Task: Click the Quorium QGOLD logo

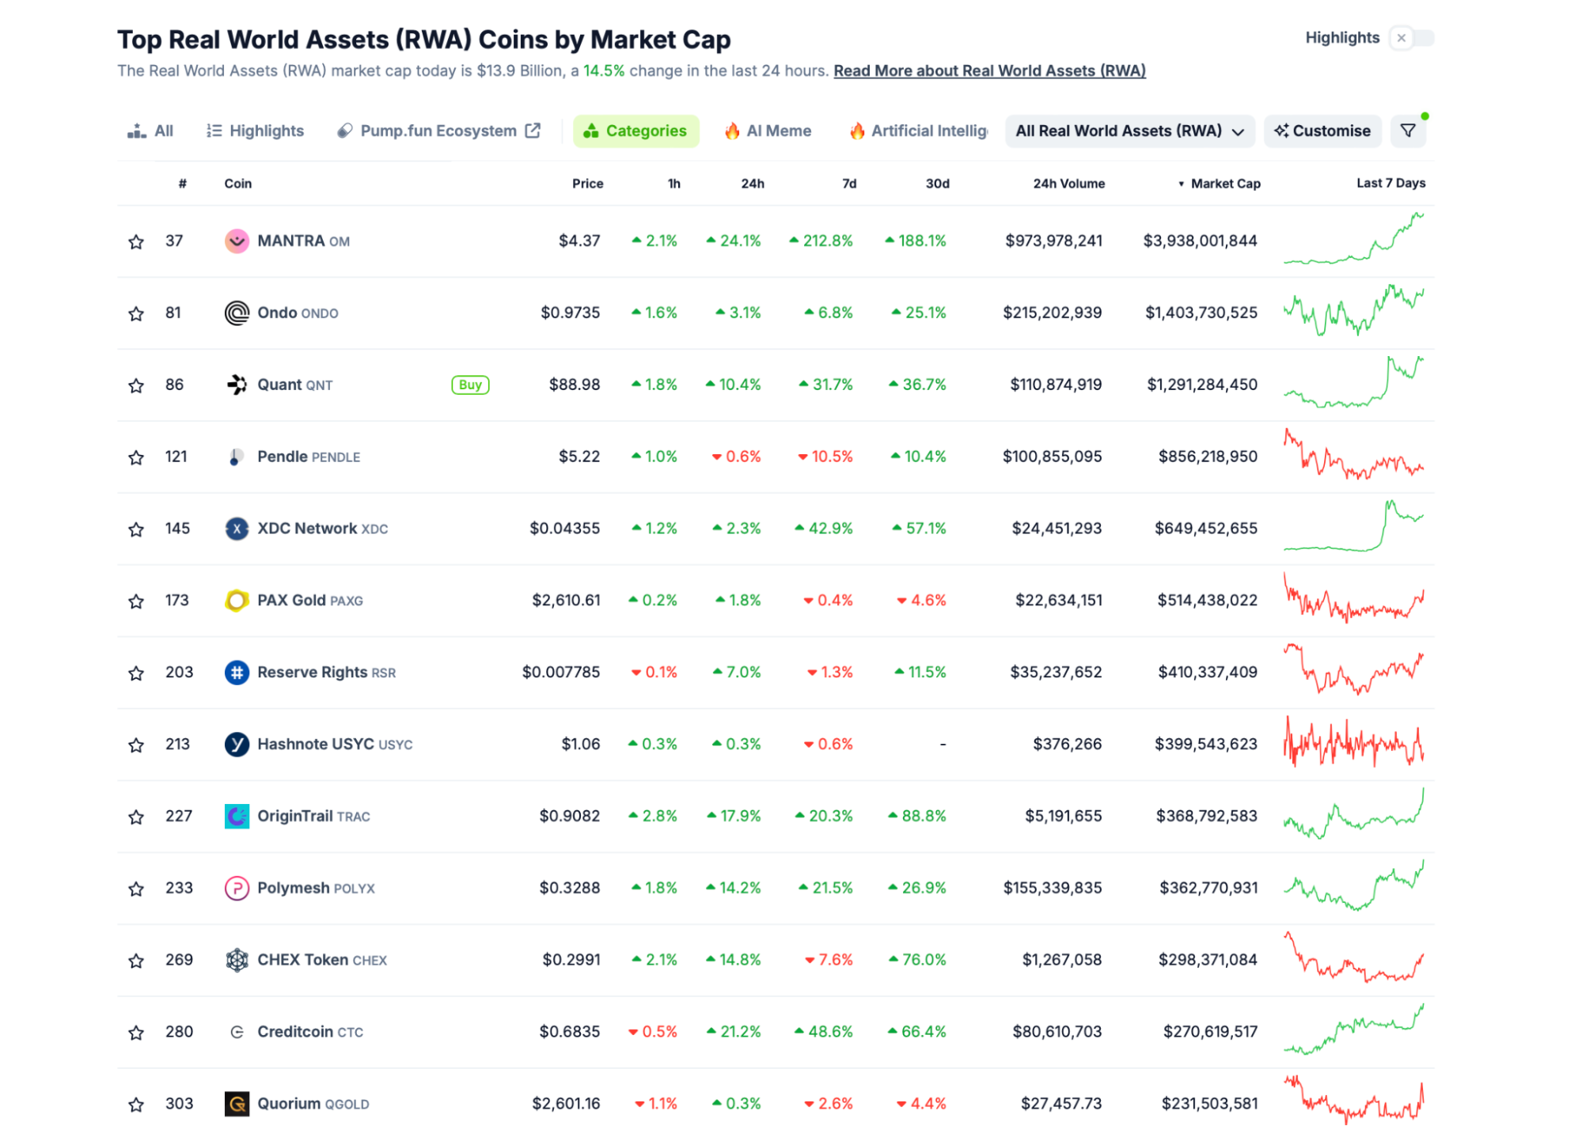Action: [237, 1104]
